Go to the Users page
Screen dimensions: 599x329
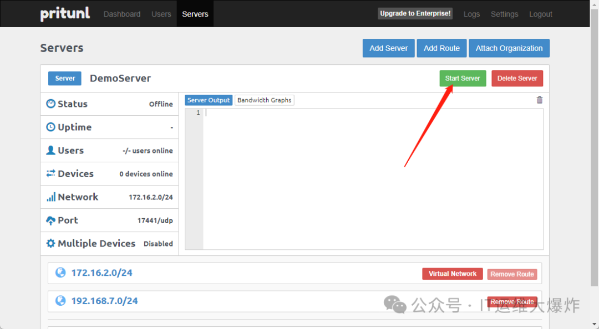[161, 14]
